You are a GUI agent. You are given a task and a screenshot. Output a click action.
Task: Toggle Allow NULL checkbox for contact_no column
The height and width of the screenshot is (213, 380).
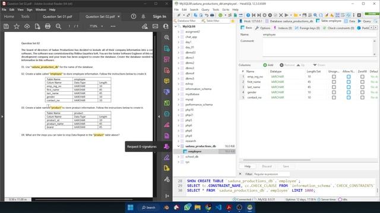tap(349, 97)
